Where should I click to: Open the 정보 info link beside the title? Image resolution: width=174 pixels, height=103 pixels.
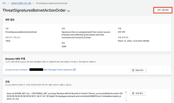69,11
